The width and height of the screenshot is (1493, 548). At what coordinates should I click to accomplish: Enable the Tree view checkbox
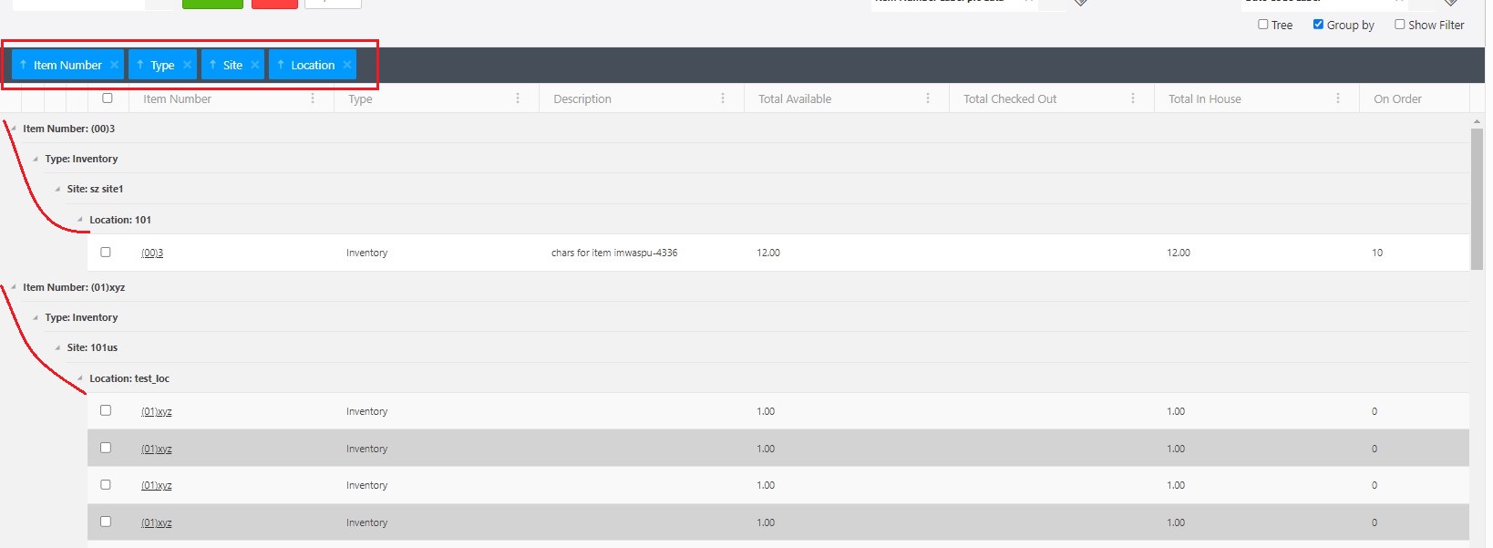pos(1263,25)
